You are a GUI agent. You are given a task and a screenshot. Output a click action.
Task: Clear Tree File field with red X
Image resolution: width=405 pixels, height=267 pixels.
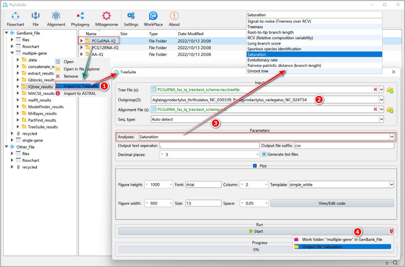(375, 90)
